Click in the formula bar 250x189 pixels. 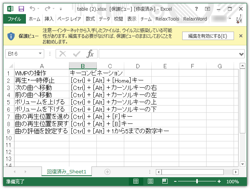pos(169,54)
